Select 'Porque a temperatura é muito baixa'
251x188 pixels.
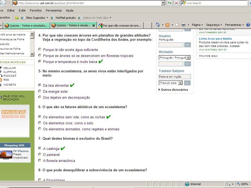(40, 61)
